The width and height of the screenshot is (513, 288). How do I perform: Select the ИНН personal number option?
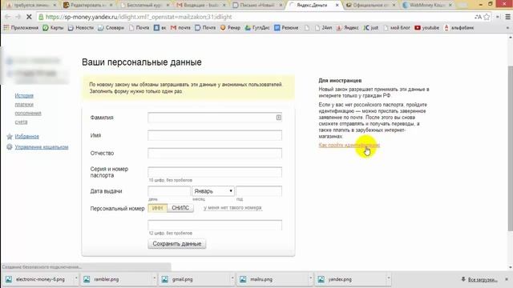pos(157,208)
